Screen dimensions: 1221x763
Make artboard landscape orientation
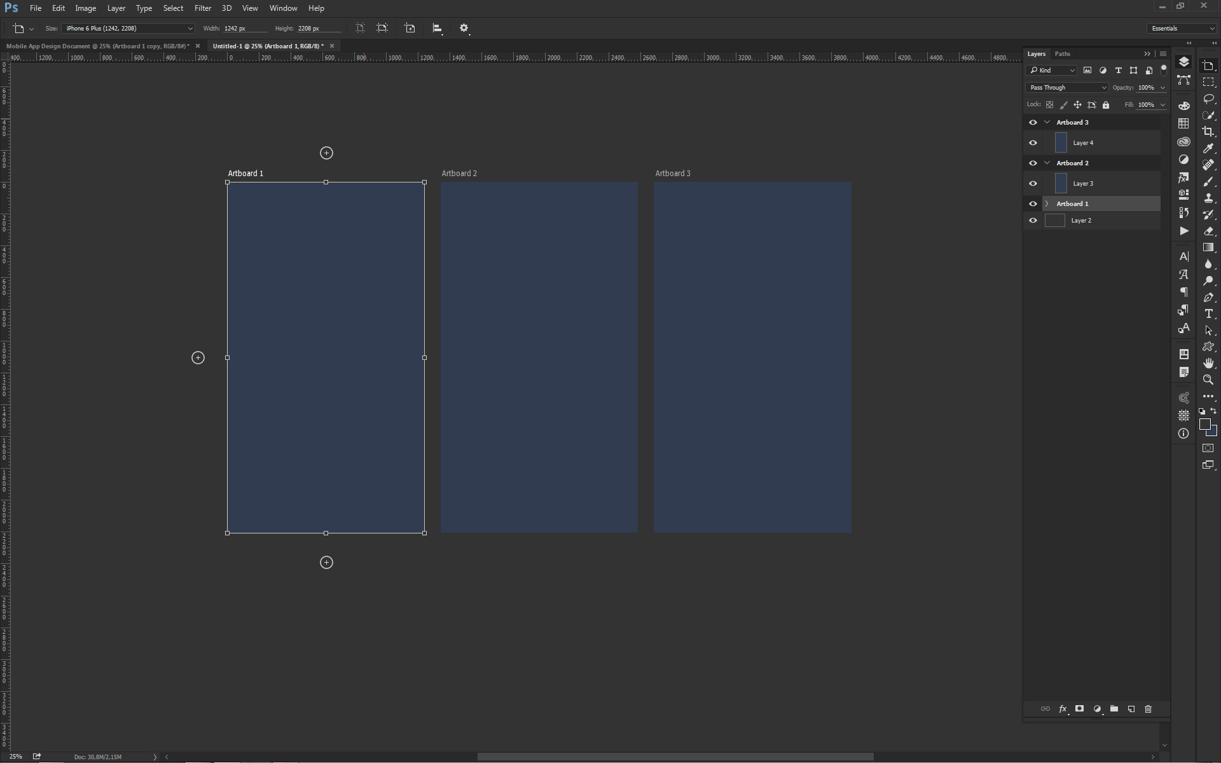(382, 28)
